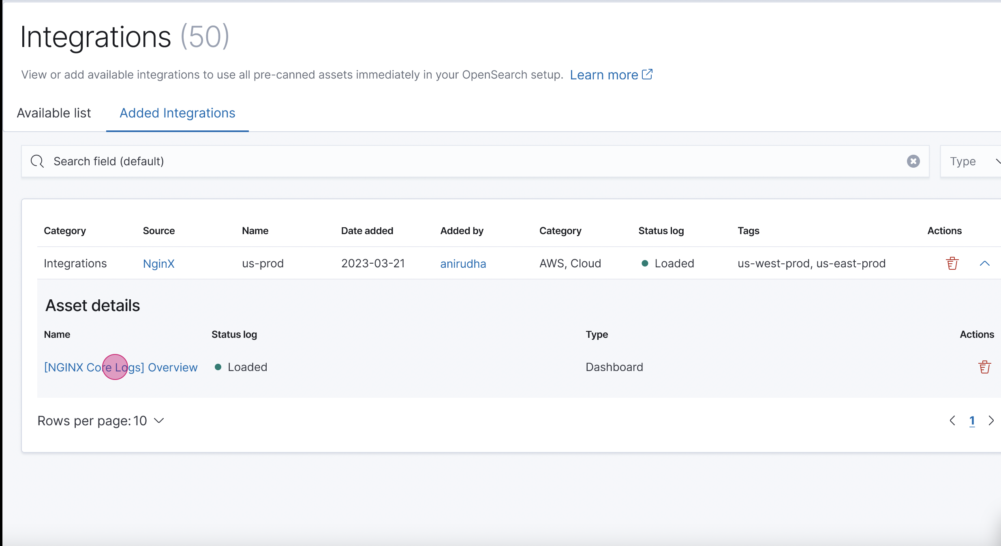Go to next page with right arrow

tap(991, 420)
